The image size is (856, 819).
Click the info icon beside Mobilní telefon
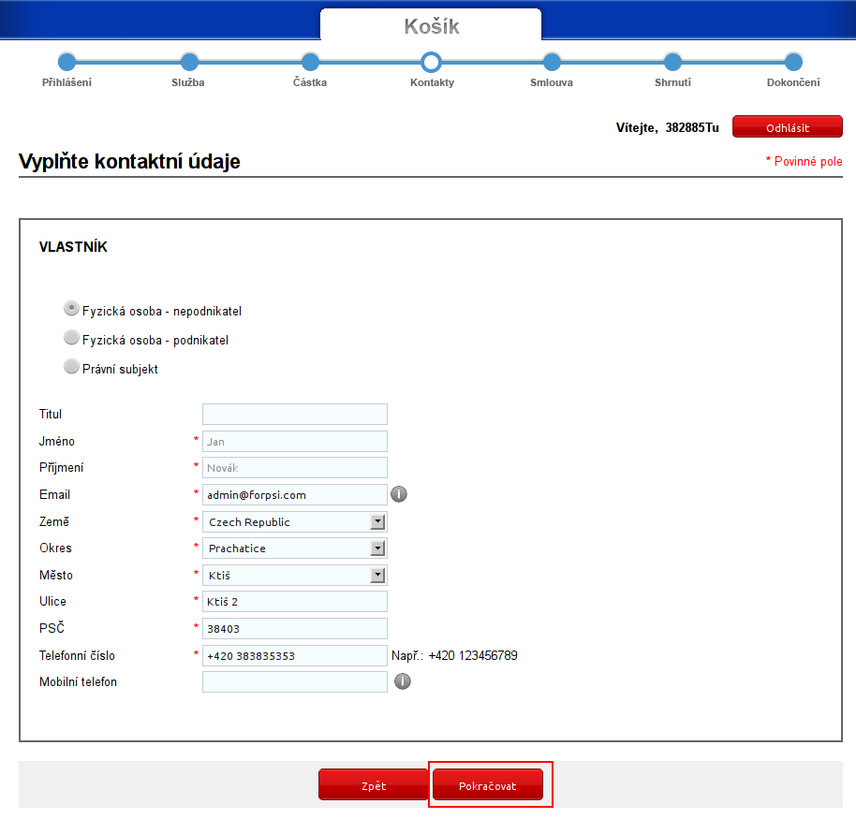pos(403,681)
